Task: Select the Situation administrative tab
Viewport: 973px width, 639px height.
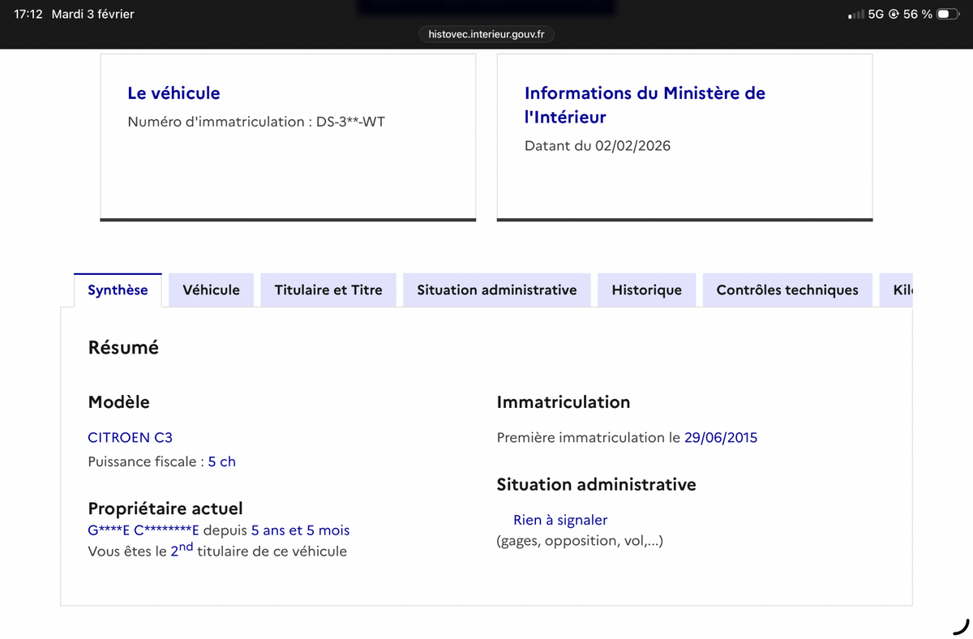Action: tap(497, 290)
